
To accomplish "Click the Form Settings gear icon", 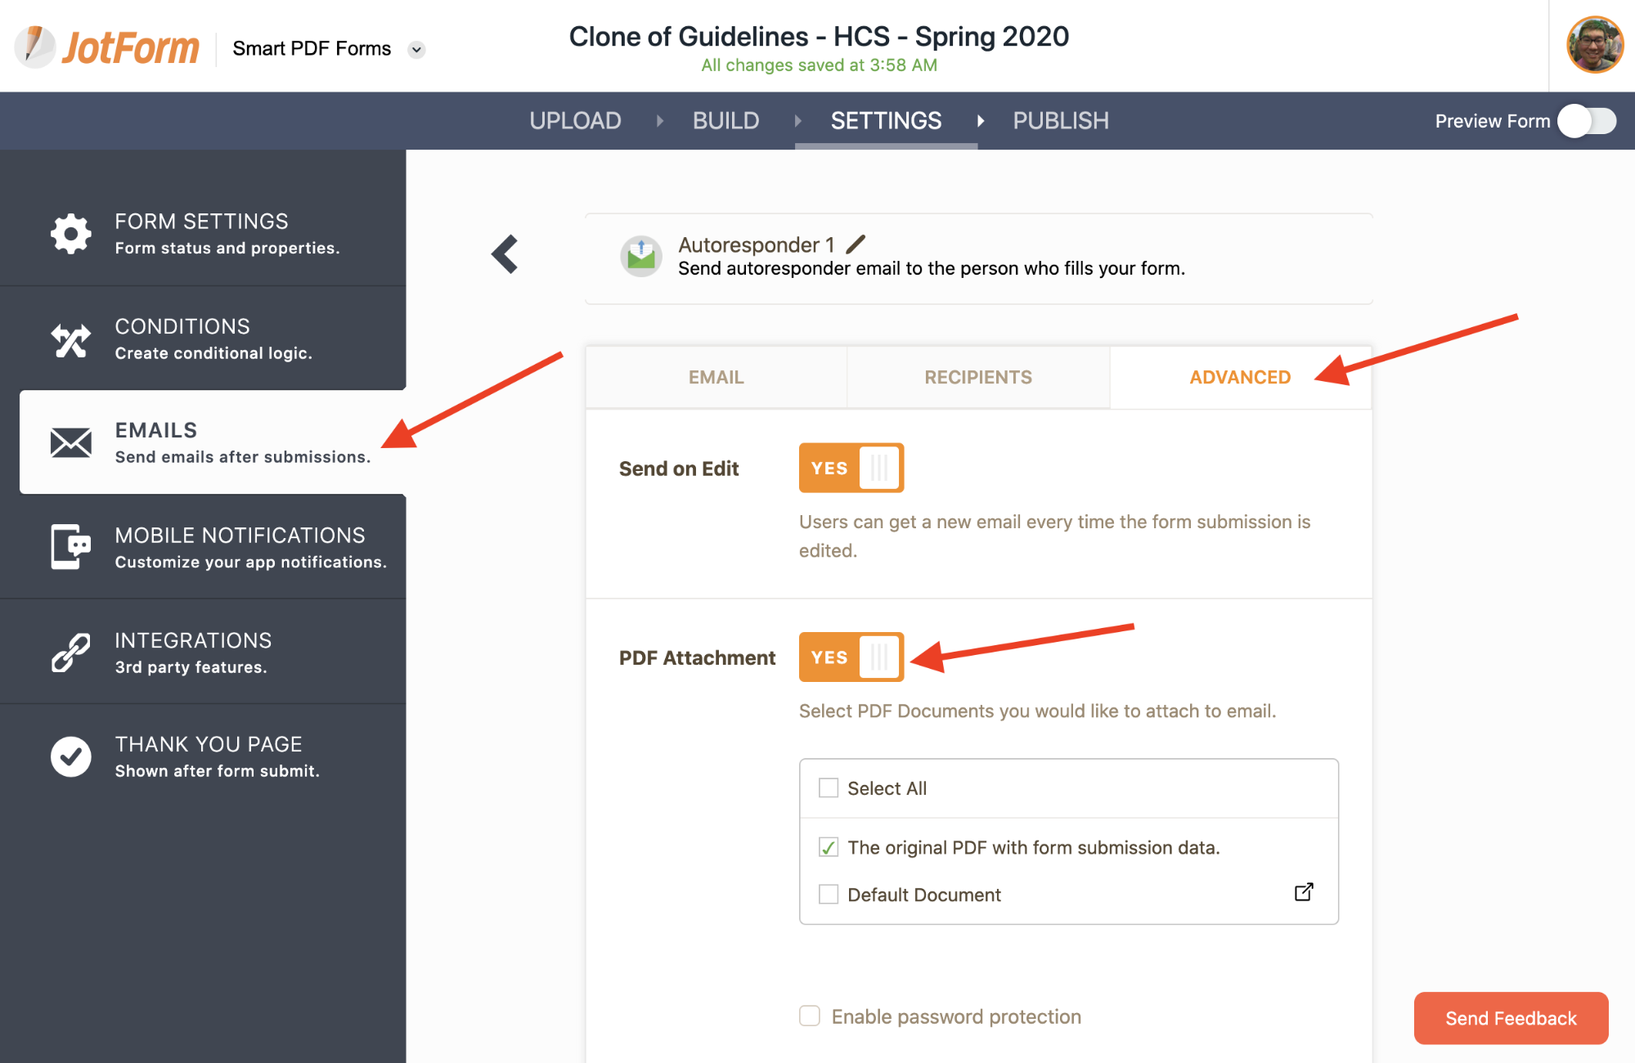I will click(71, 234).
